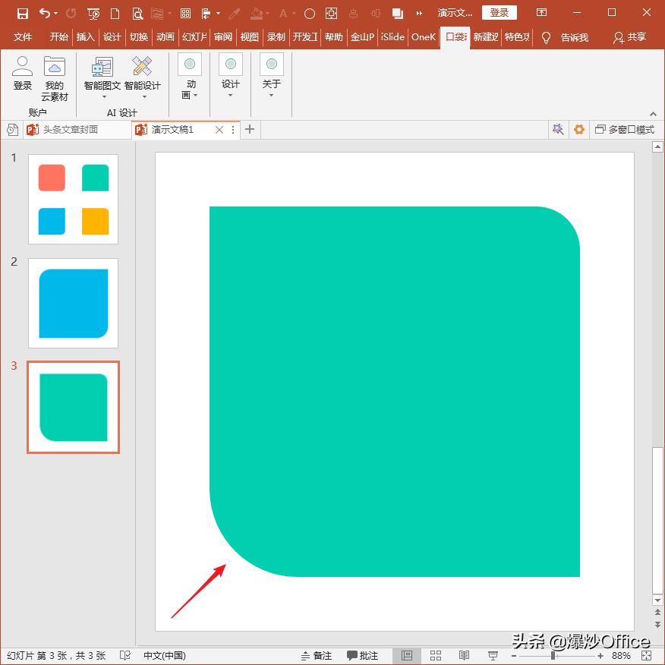Click the Save icon in quick access toolbar

(x=22, y=13)
